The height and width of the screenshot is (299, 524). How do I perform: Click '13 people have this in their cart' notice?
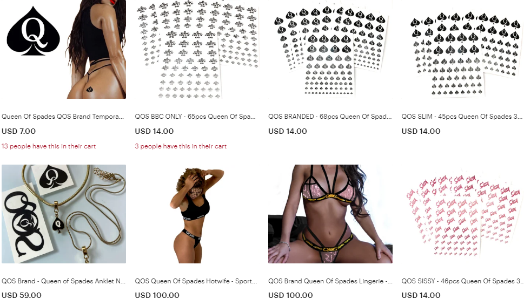point(49,146)
